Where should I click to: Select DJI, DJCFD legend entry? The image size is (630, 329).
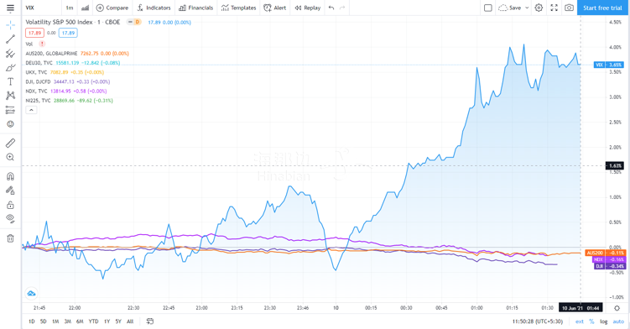click(x=39, y=81)
